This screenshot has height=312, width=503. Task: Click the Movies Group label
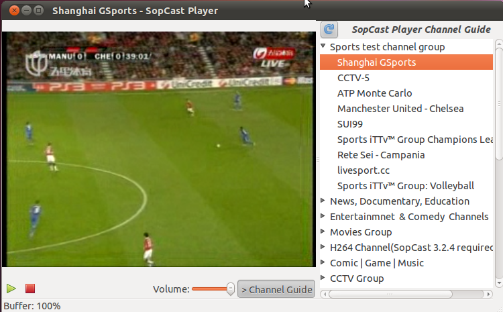pos(361,232)
